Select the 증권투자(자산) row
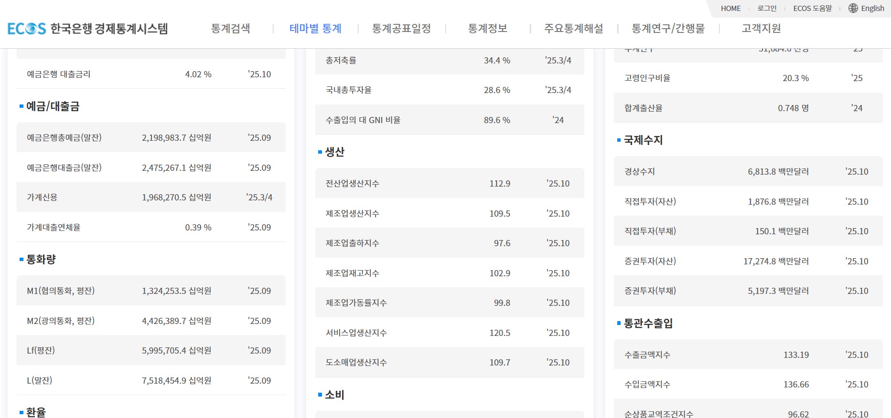891x418 pixels. coord(748,261)
